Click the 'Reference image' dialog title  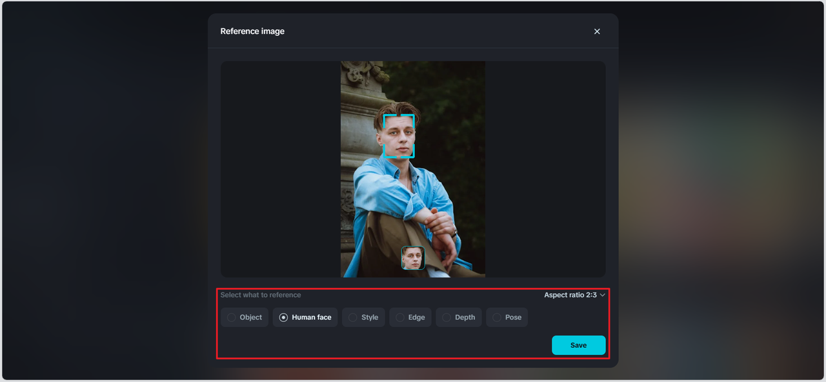(252, 31)
